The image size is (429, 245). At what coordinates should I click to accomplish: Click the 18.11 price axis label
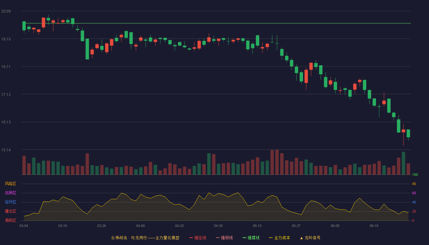(6, 67)
